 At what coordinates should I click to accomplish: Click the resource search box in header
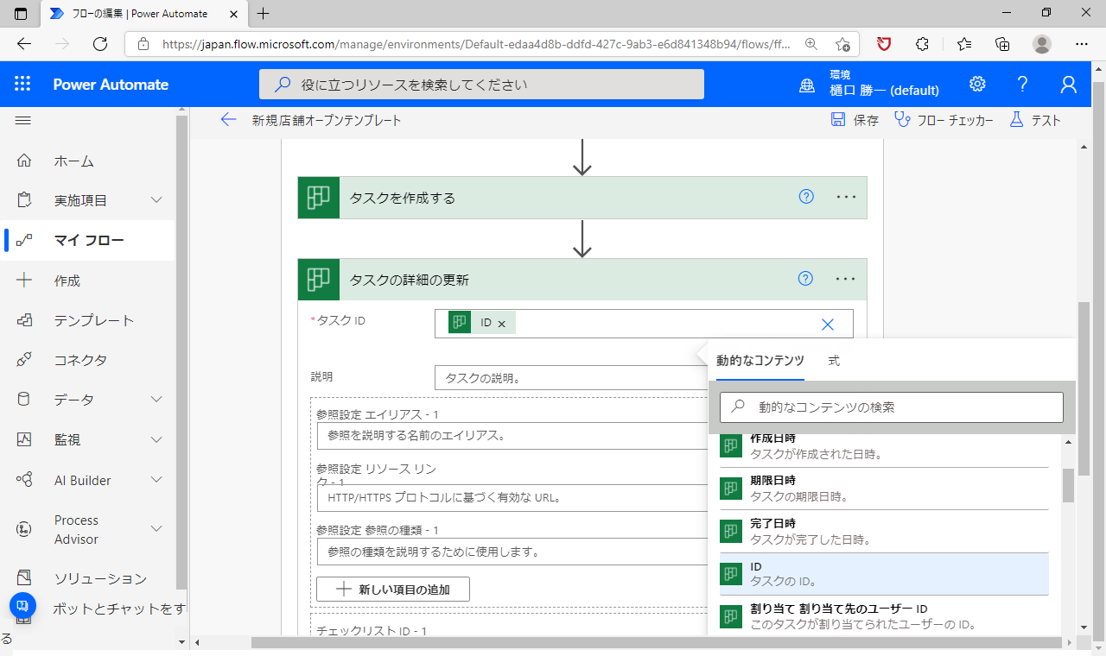point(481,85)
